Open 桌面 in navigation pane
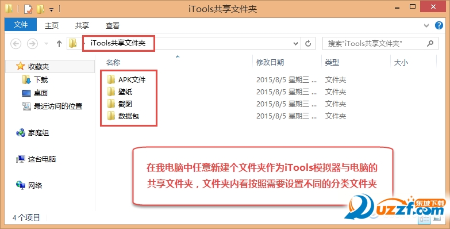 (41, 93)
